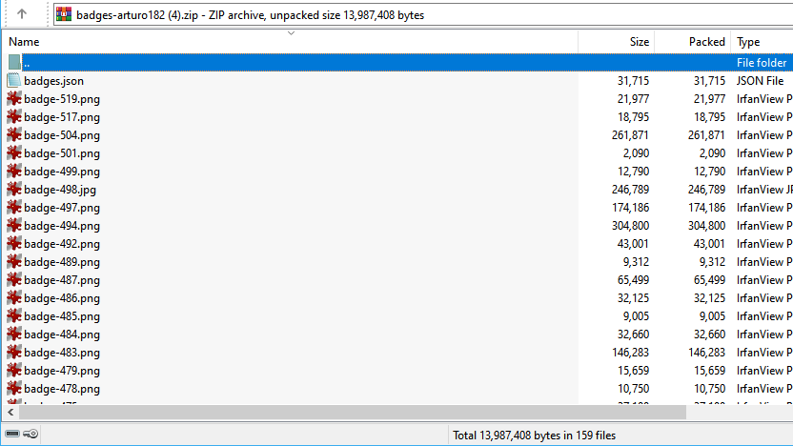The width and height of the screenshot is (793, 446).
Task: Select file badge-504.png
Action: (x=62, y=135)
